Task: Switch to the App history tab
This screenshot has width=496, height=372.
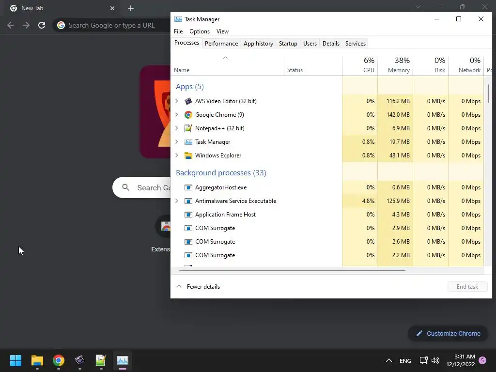Action: pos(259,43)
